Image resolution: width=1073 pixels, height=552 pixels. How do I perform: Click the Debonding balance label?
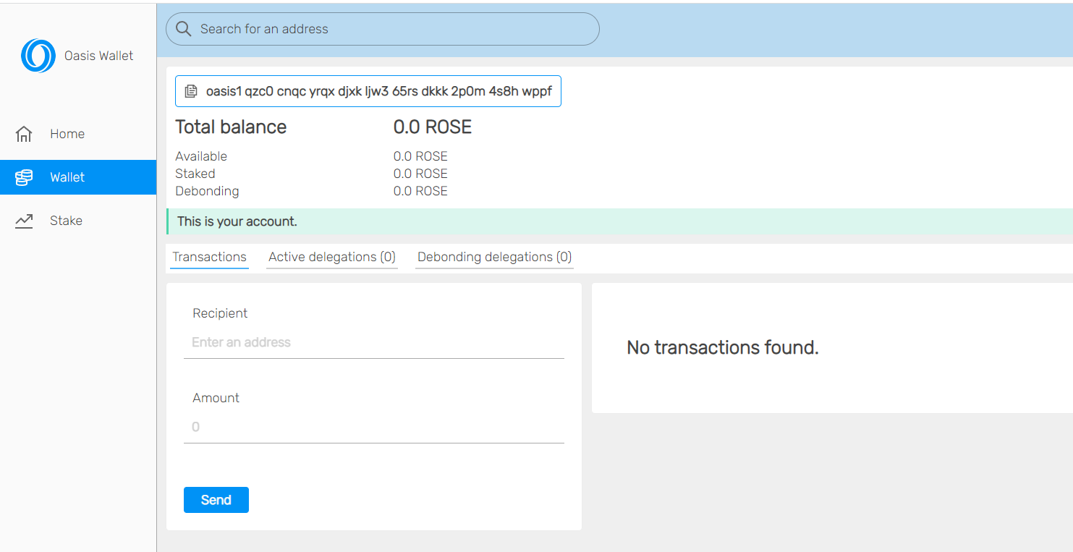pyautogui.click(x=207, y=191)
